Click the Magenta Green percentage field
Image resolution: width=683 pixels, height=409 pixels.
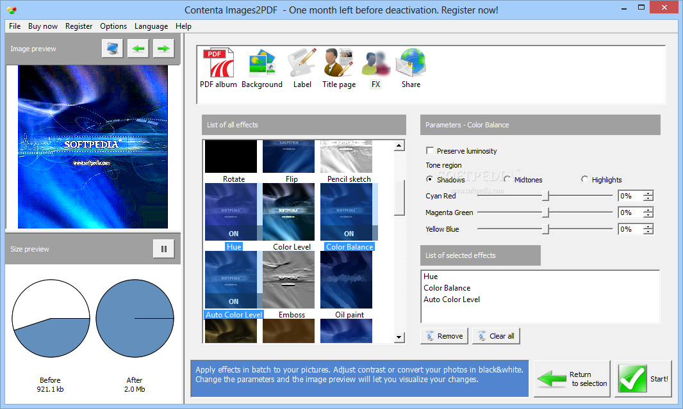(630, 213)
